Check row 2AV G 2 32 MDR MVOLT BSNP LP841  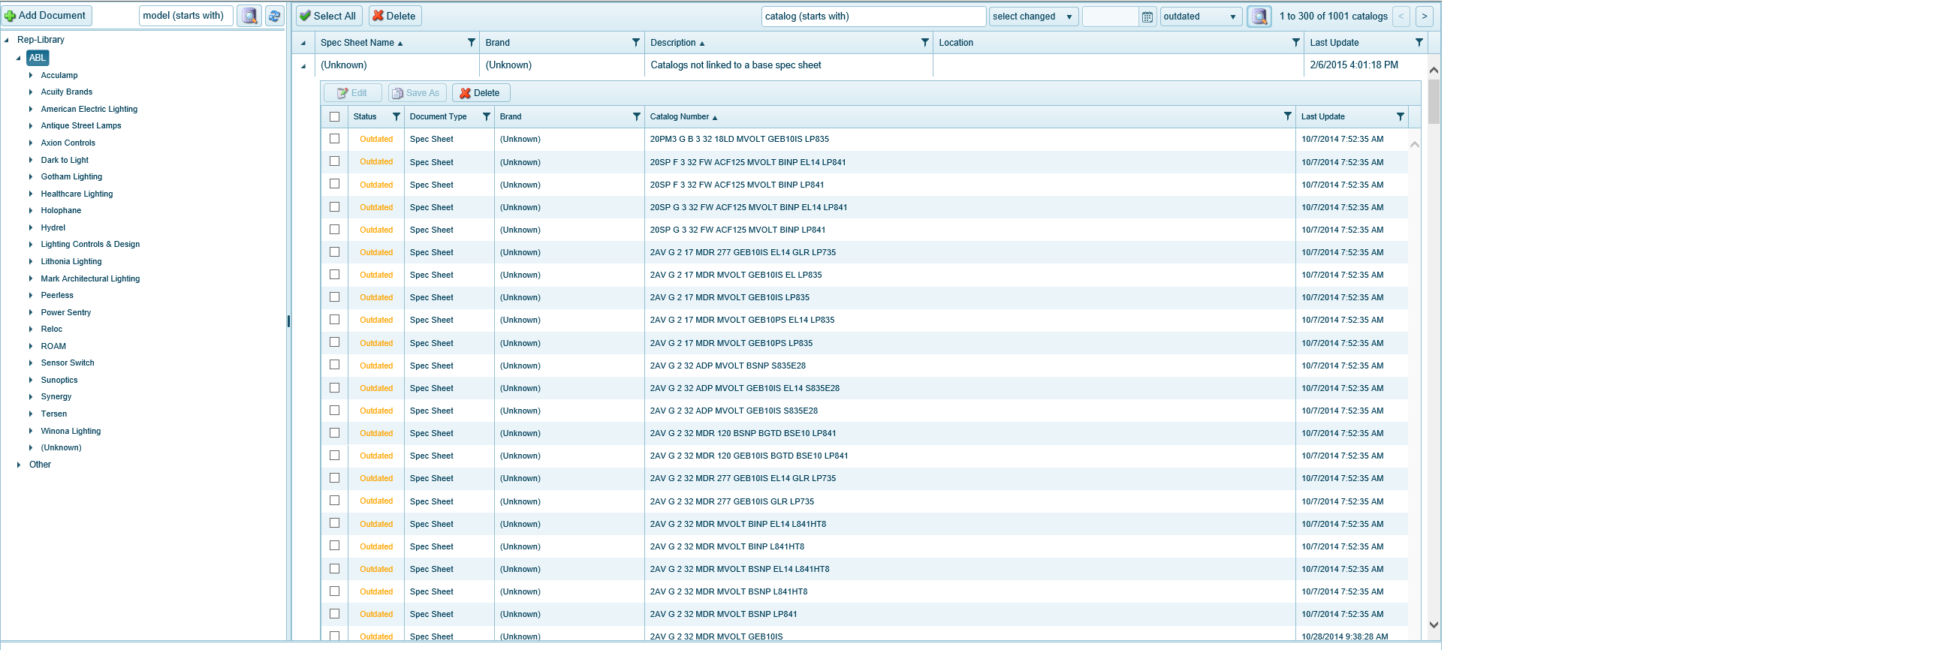334,615
